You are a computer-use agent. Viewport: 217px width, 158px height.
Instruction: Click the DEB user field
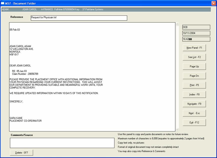click(x=196, y=27)
